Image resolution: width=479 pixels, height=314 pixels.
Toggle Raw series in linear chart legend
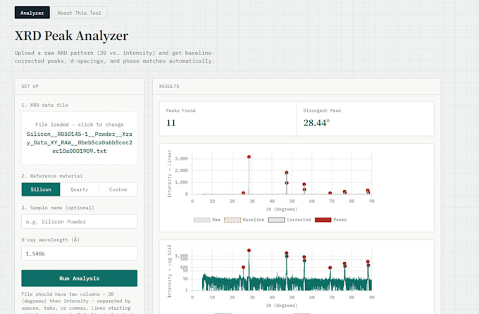coord(207,220)
